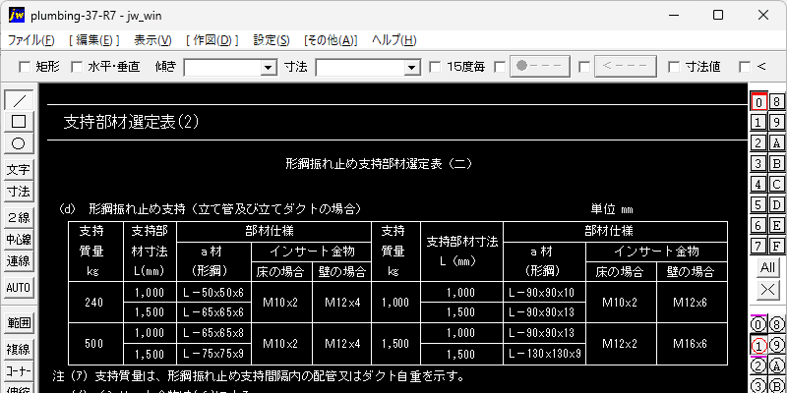Select layer C square button
Viewport: 787px width, 393px height.
coord(776,184)
